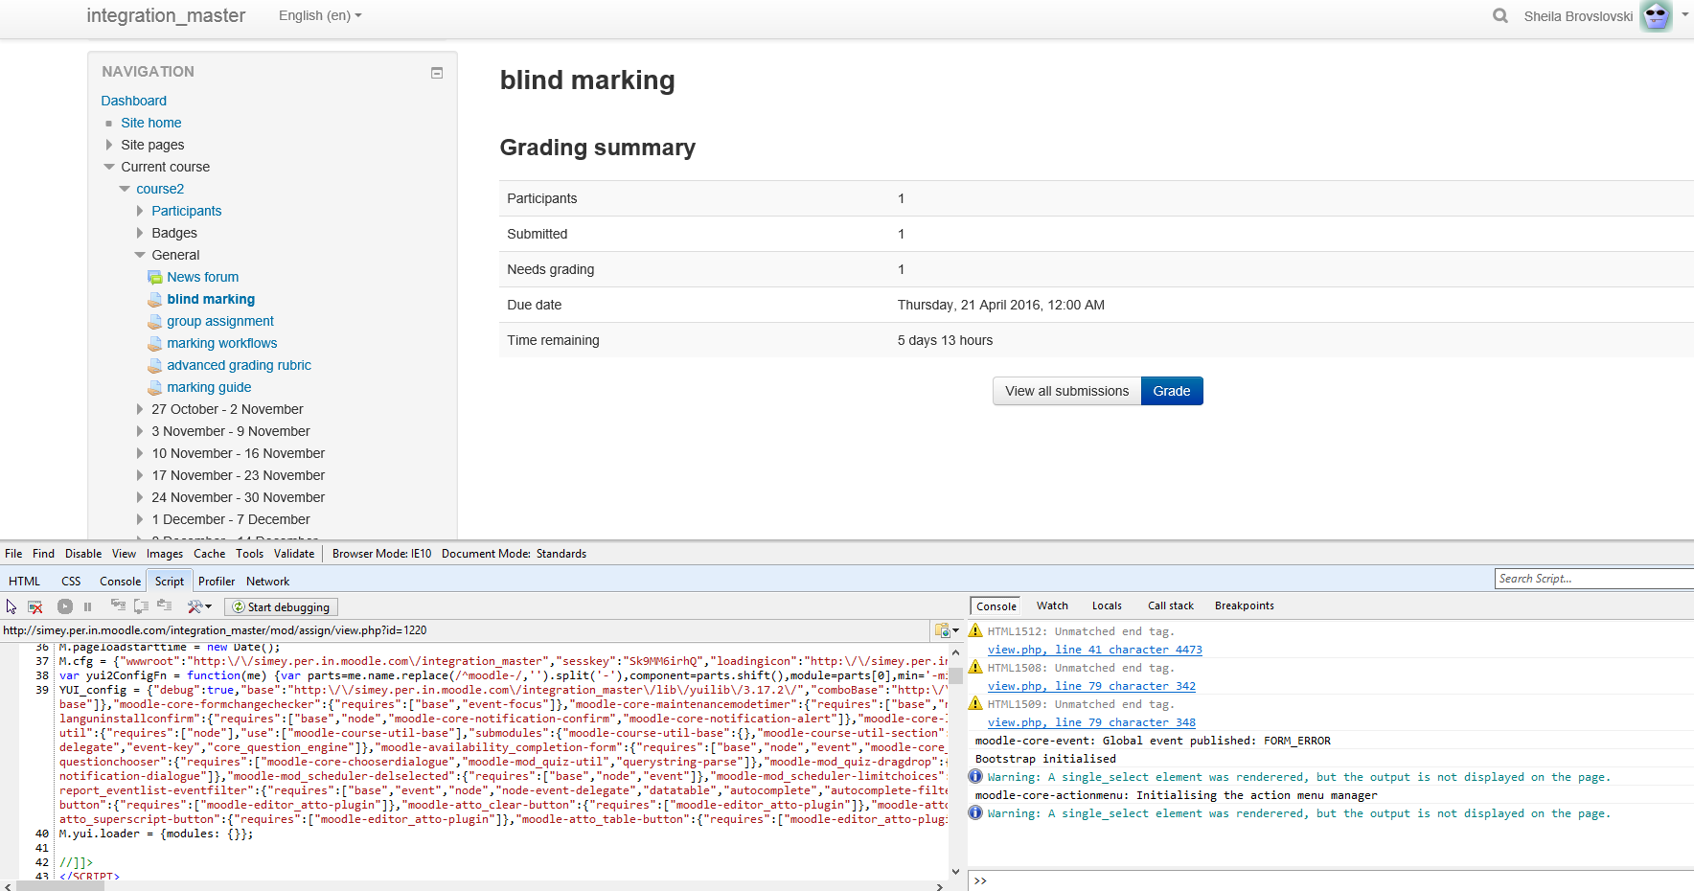Open the debugger tools wrench dropdown
The image size is (1694, 891).
[x=199, y=606]
